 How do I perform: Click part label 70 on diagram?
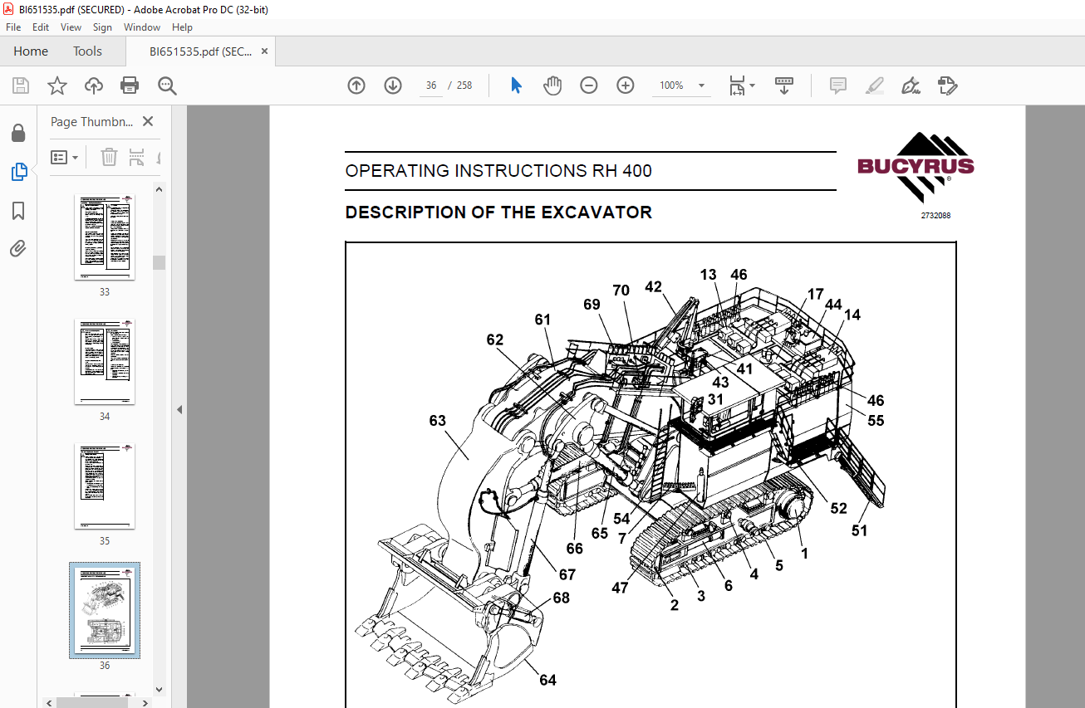point(621,291)
